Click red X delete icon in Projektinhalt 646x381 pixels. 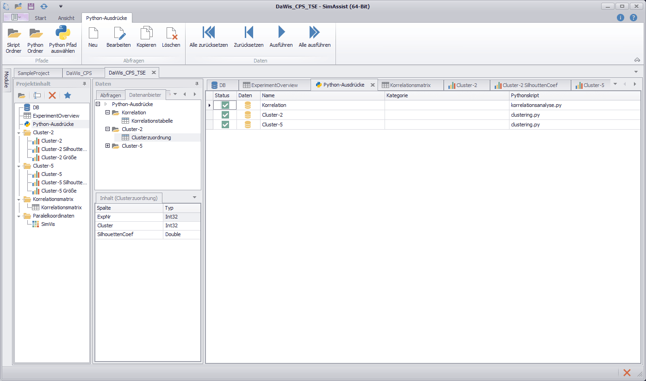(x=52, y=95)
